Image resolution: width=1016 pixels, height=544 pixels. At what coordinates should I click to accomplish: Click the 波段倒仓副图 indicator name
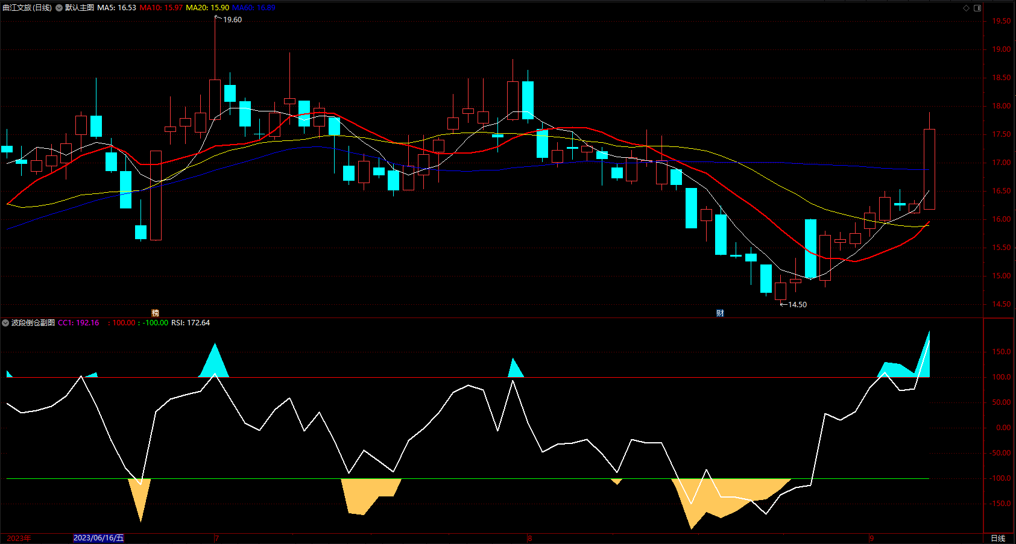pos(33,323)
